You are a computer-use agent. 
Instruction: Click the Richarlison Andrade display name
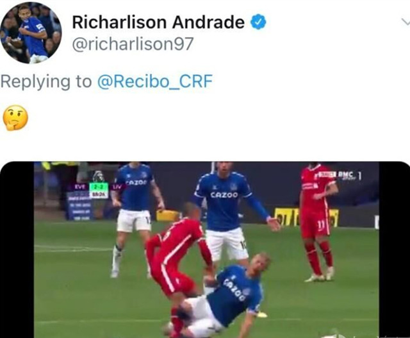click(x=158, y=22)
